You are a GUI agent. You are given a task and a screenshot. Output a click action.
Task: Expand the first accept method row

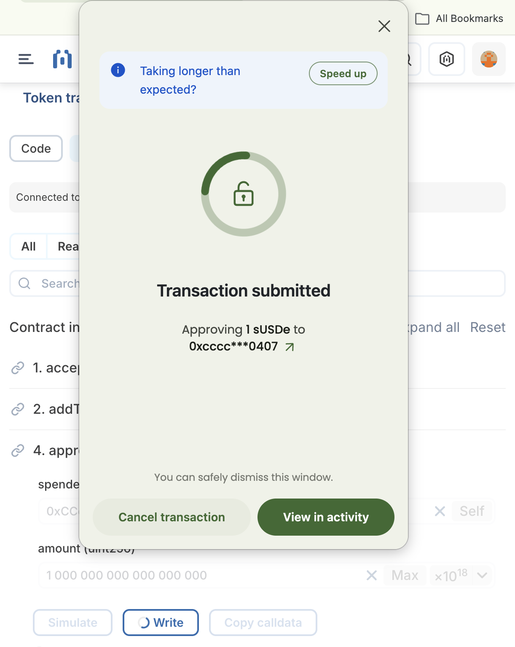(x=56, y=368)
